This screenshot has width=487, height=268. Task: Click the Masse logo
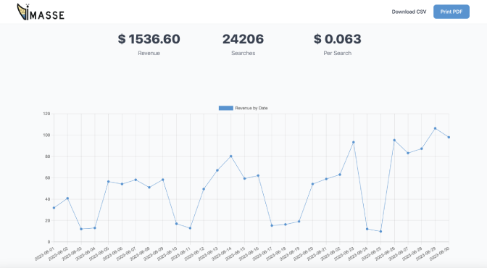[41, 12]
